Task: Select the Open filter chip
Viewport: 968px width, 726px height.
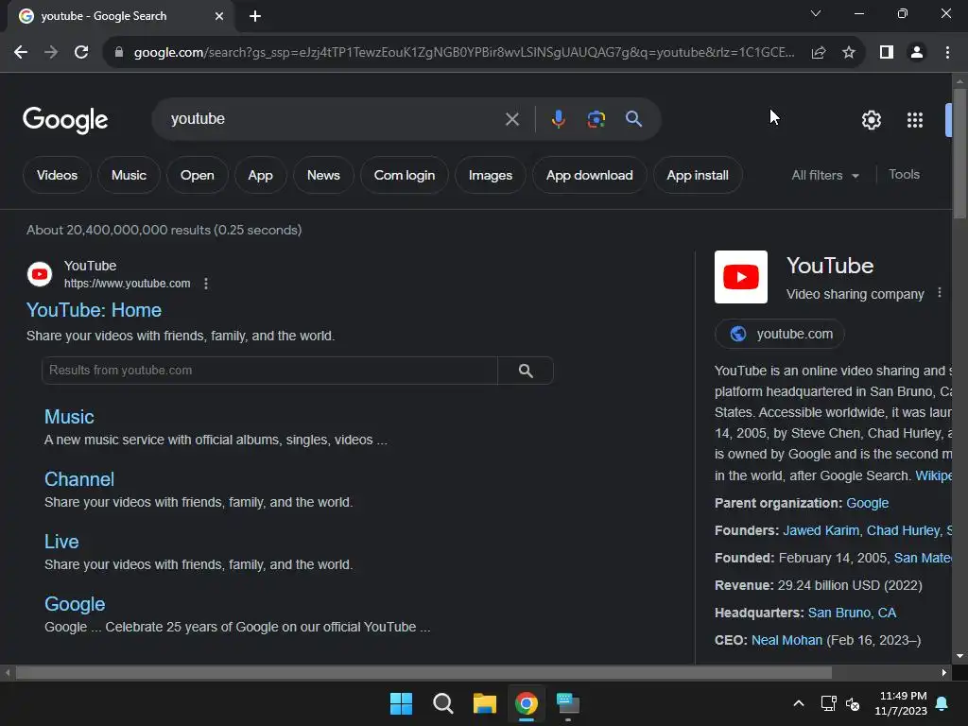Action: (197, 175)
